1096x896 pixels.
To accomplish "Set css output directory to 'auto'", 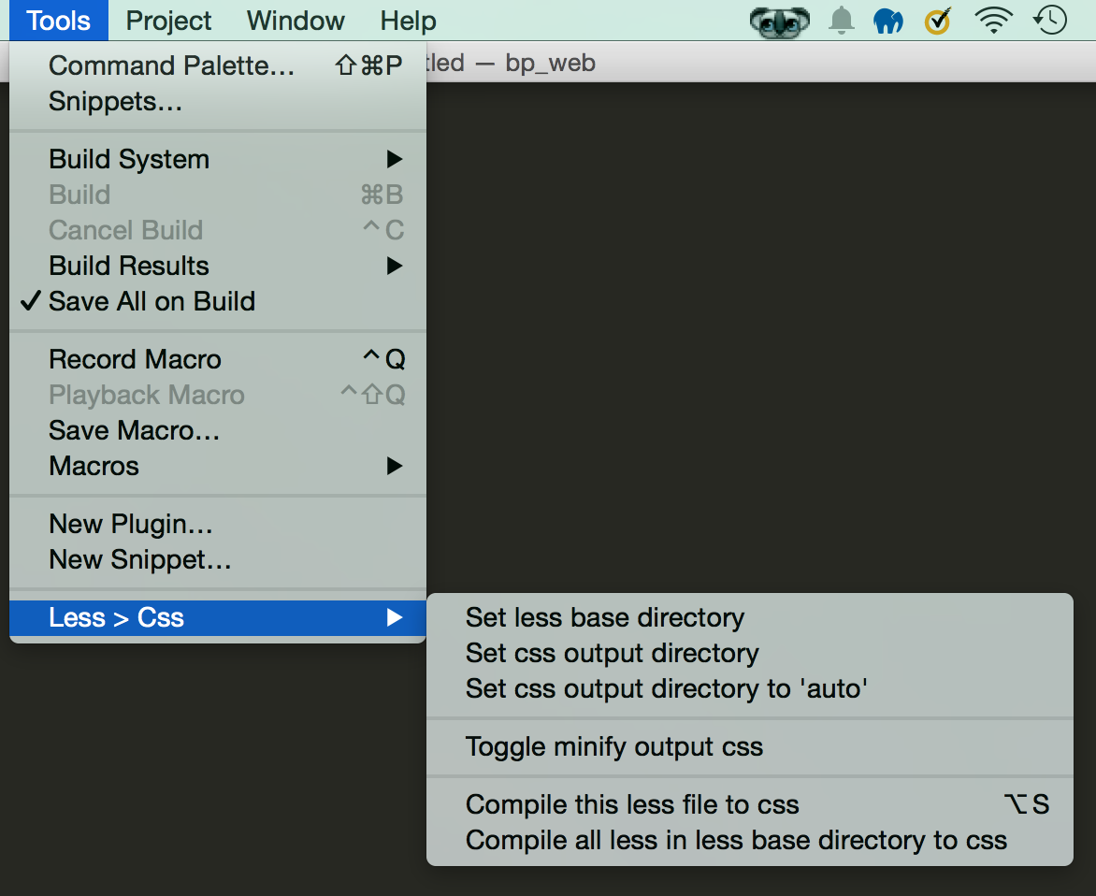I will coord(667,689).
